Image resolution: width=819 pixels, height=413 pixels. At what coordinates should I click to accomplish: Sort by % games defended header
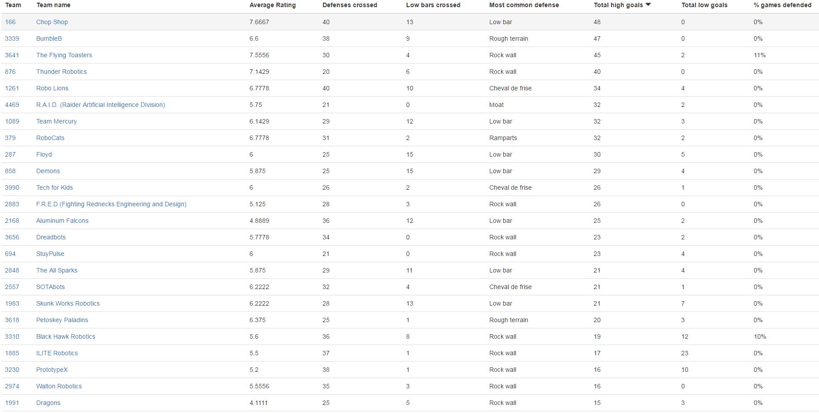782,5
